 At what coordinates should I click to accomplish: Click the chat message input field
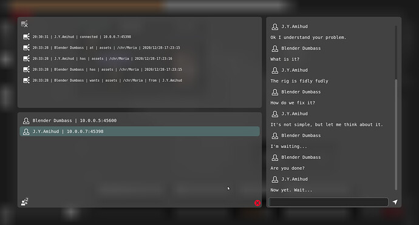click(329, 202)
